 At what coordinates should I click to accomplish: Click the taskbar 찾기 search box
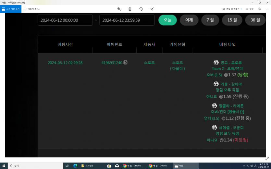pyautogui.click(x=35, y=166)
